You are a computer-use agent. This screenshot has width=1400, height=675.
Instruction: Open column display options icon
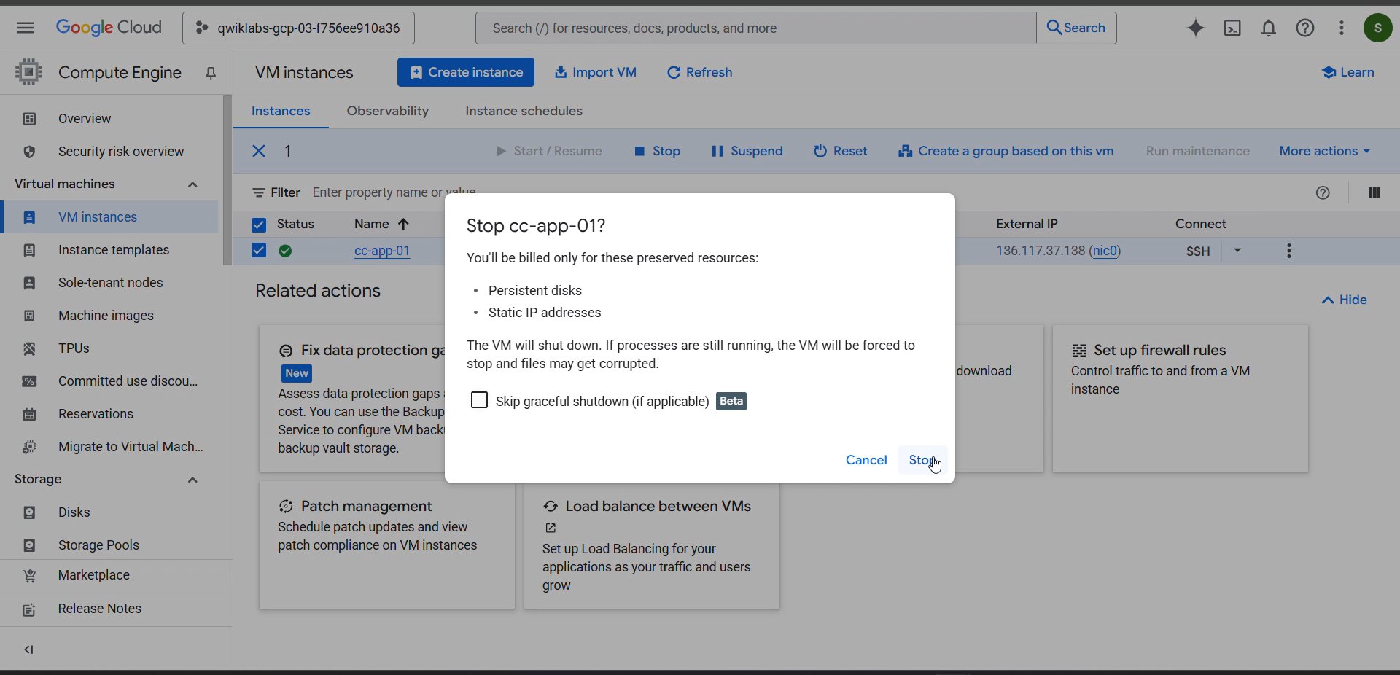(1374, 192)
